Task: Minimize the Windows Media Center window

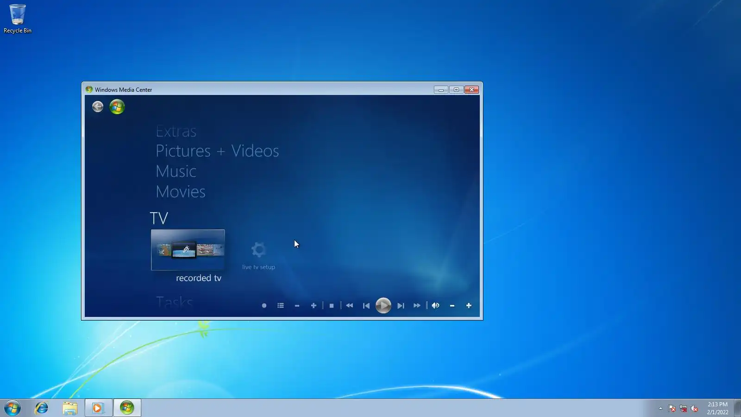Action: [x=441, y=90]
